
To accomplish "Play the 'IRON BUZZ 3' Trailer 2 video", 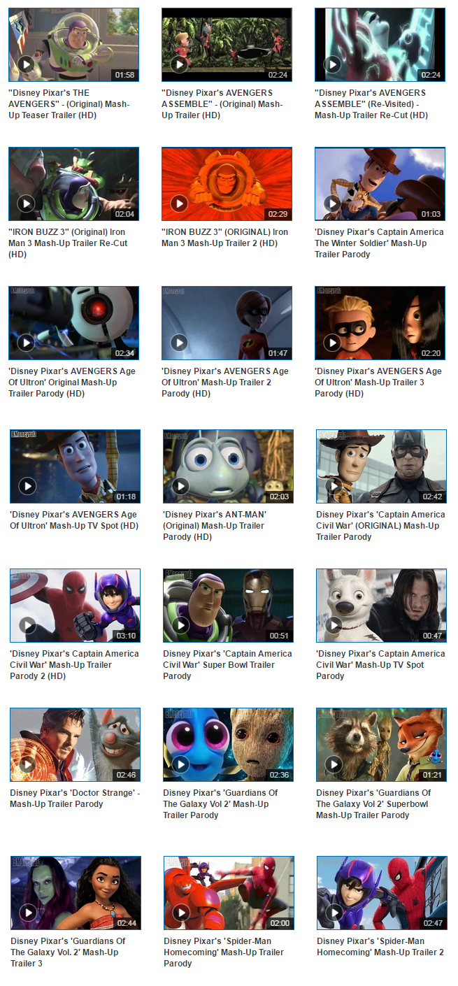I will (x=227, y=184).
